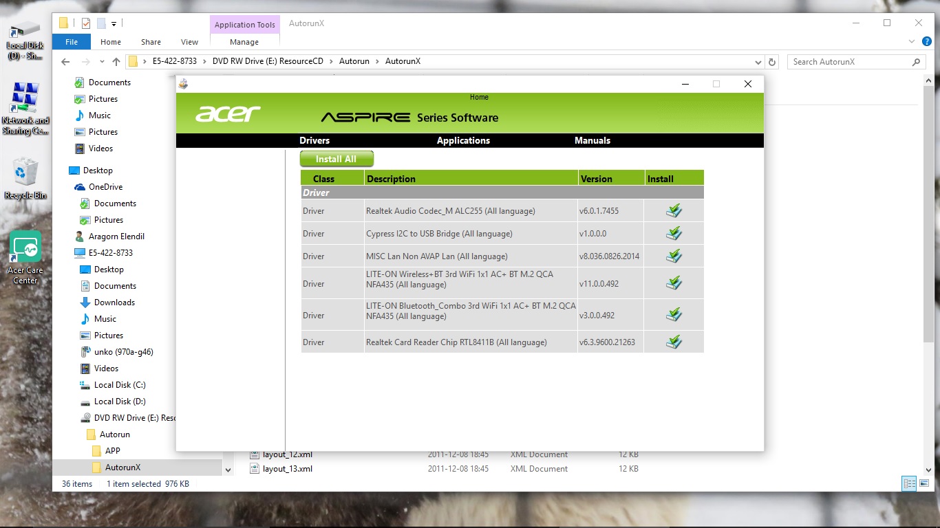Open the View ribbon tab
The height and width of the screenshot is (528, 940).
[x=190, y=42]
